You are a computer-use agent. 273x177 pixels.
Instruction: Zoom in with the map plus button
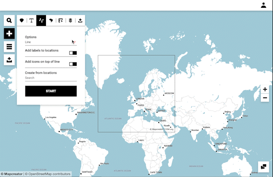[x=265, y=90]
